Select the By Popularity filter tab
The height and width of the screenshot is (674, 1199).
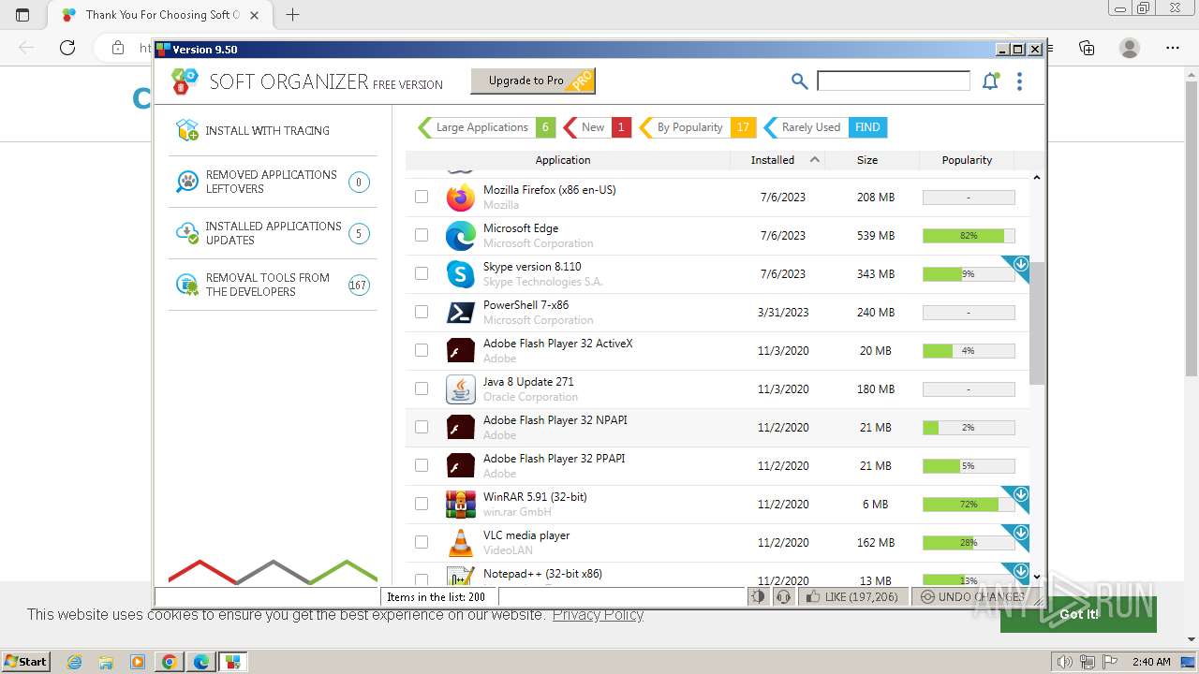click(x=697, y=127)
